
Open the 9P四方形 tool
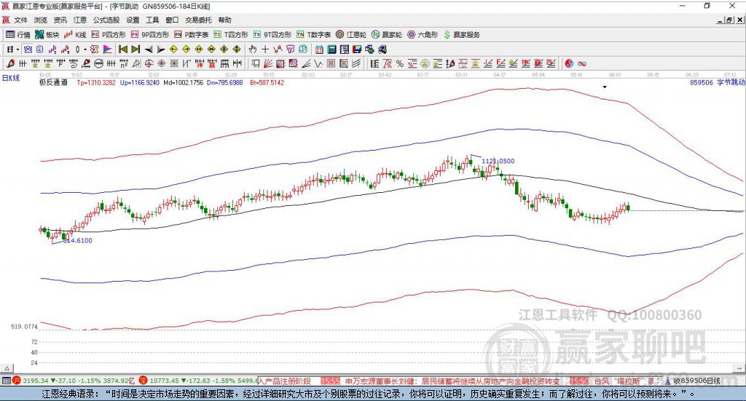[150, 35]
